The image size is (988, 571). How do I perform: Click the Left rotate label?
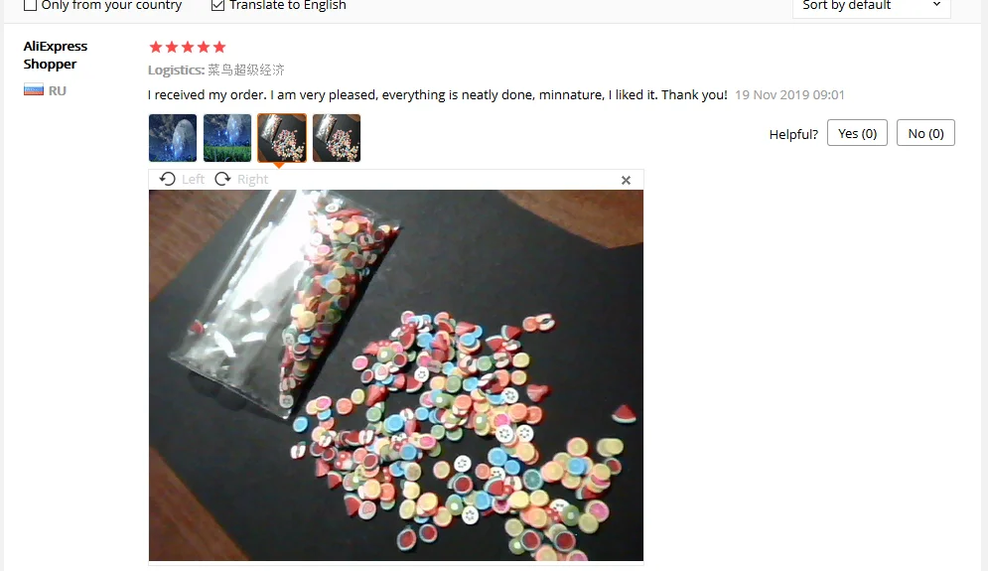click(x=193, y=179)
